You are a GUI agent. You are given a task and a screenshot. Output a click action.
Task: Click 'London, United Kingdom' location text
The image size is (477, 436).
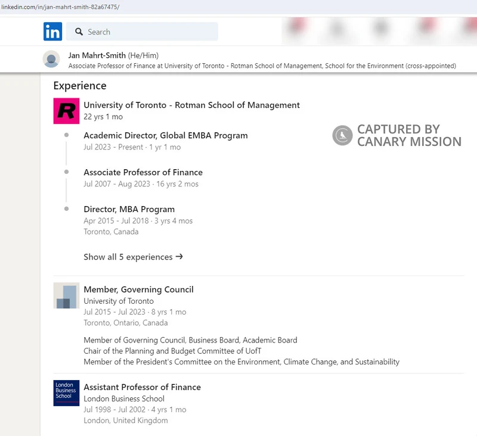coord(126,421)
